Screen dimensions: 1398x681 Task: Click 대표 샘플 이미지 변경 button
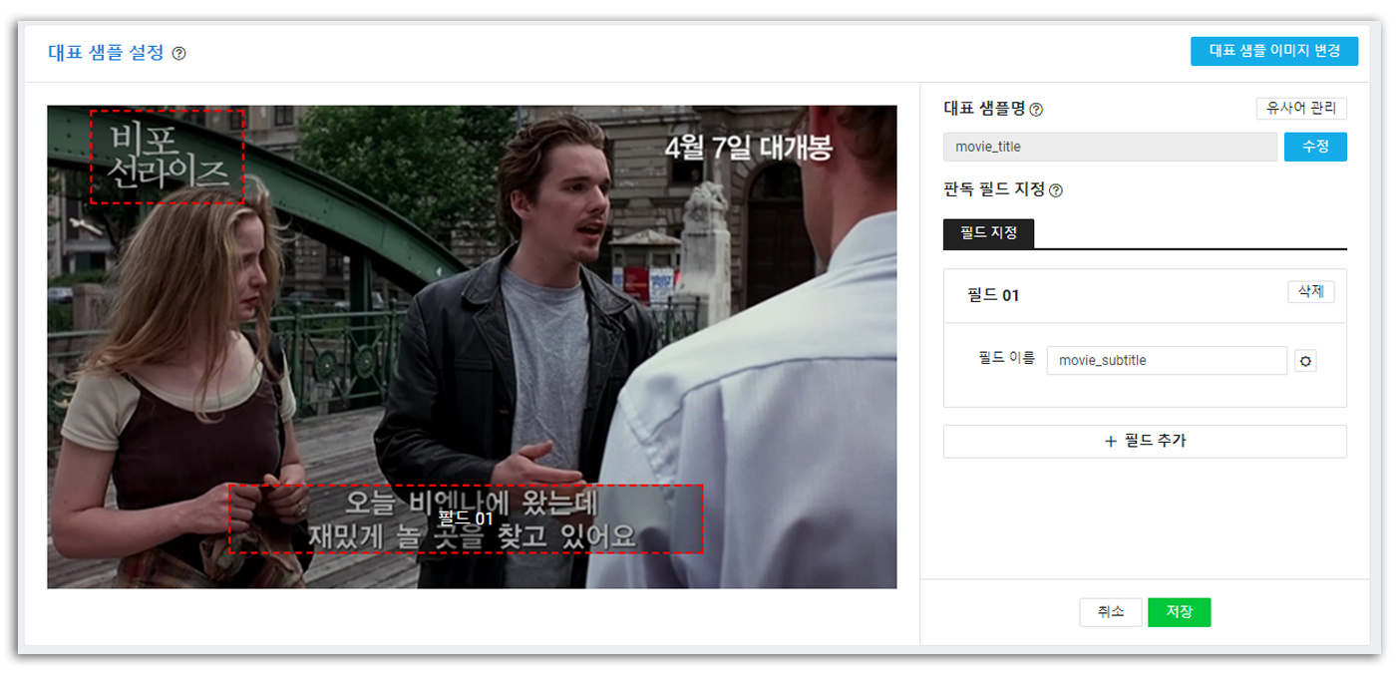pyautogui.click(x=1274, y=51)
